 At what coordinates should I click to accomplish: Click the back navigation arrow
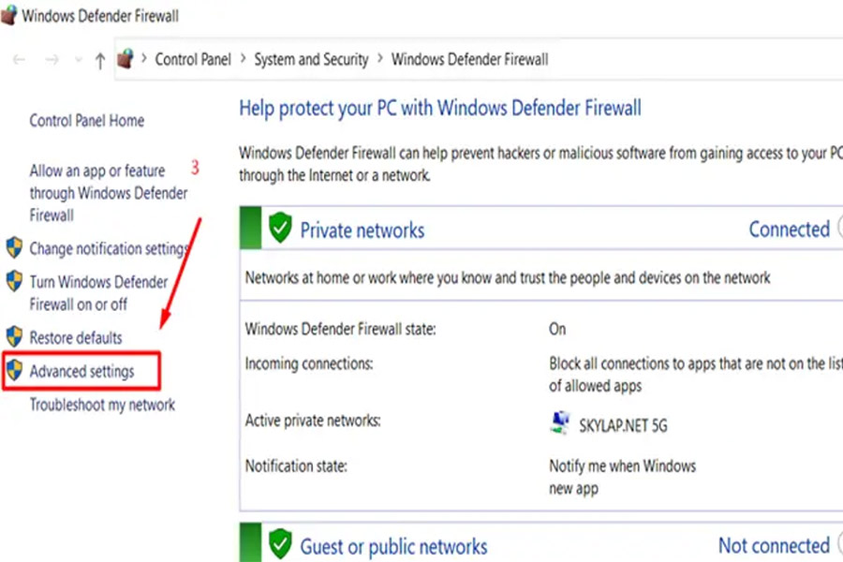[x=19, y=60]
